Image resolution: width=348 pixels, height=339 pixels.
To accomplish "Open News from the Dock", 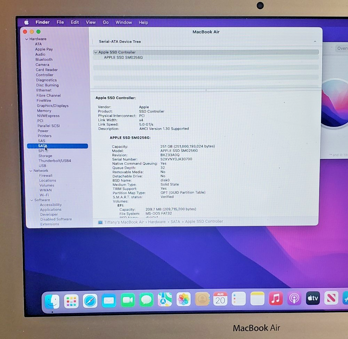I will pyautogui.click(x=331, y=298).
